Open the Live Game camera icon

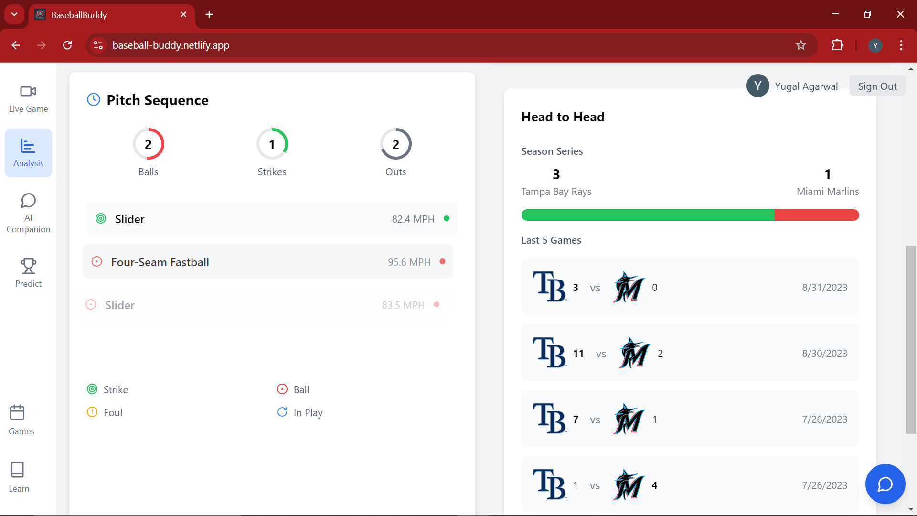(28, 91)
